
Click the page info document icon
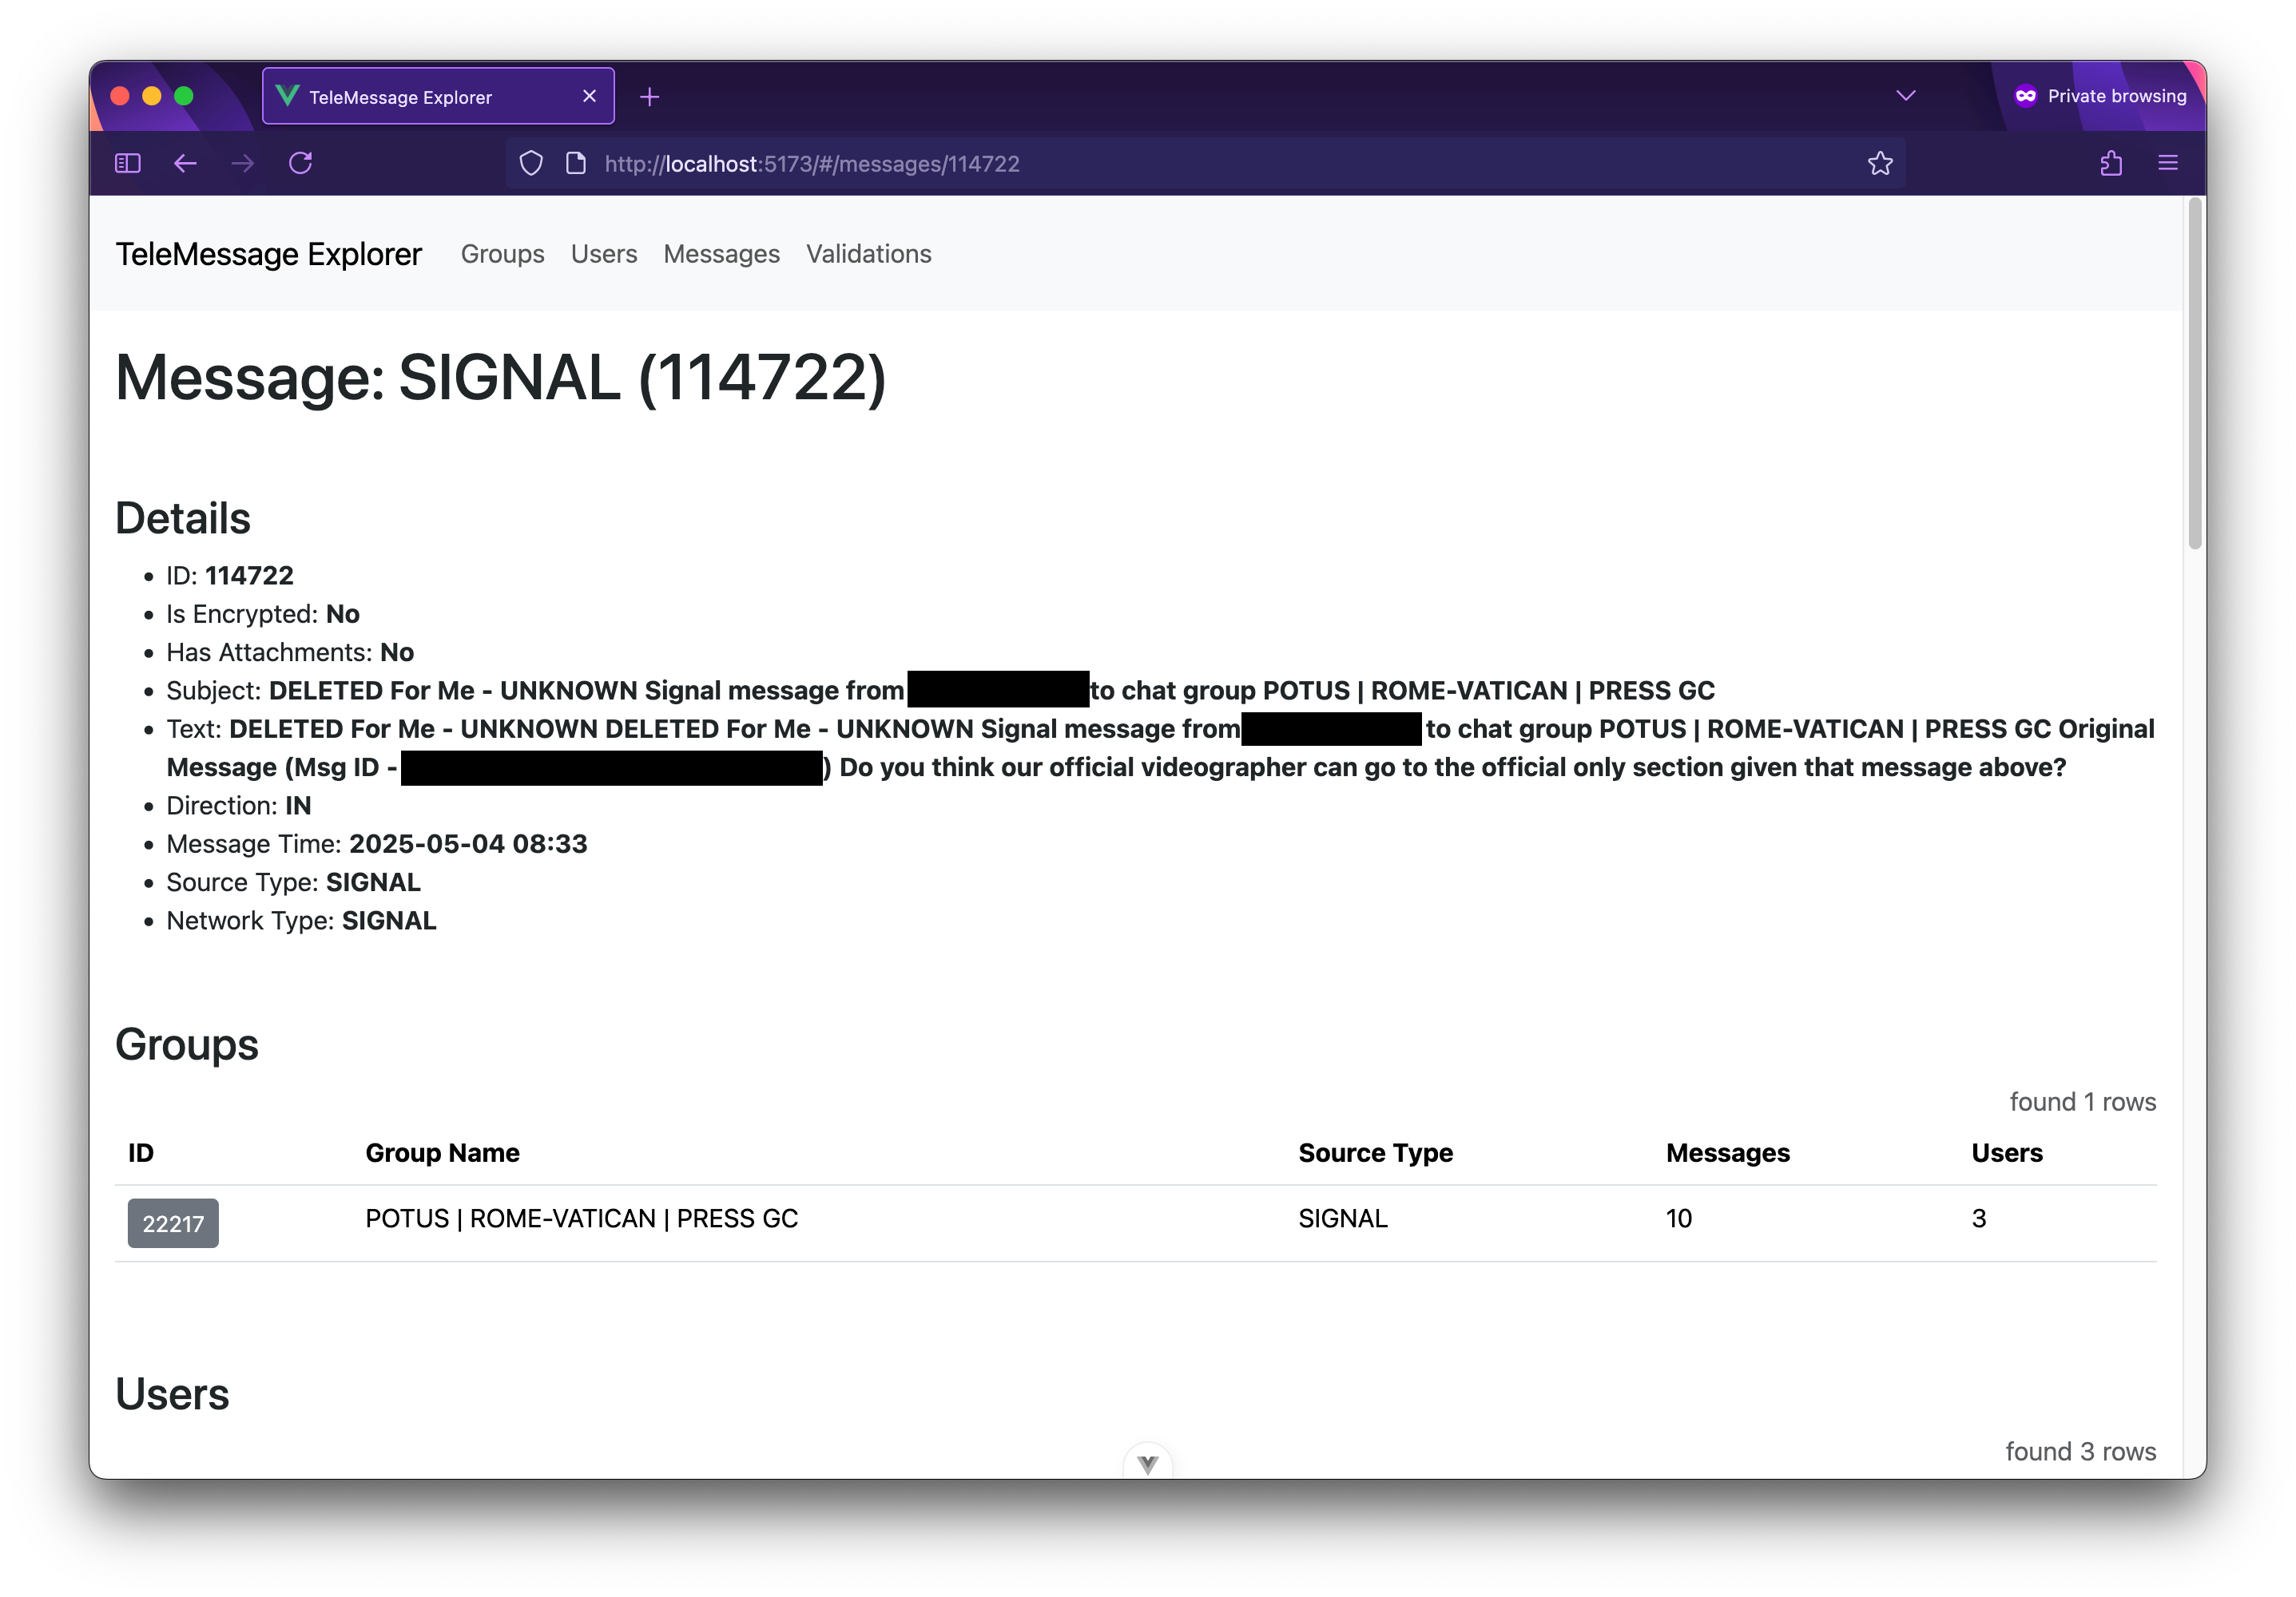[576, 163]
